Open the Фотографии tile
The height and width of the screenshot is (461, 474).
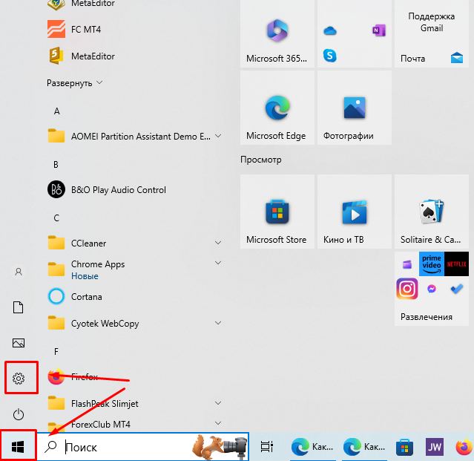point(355,108)
